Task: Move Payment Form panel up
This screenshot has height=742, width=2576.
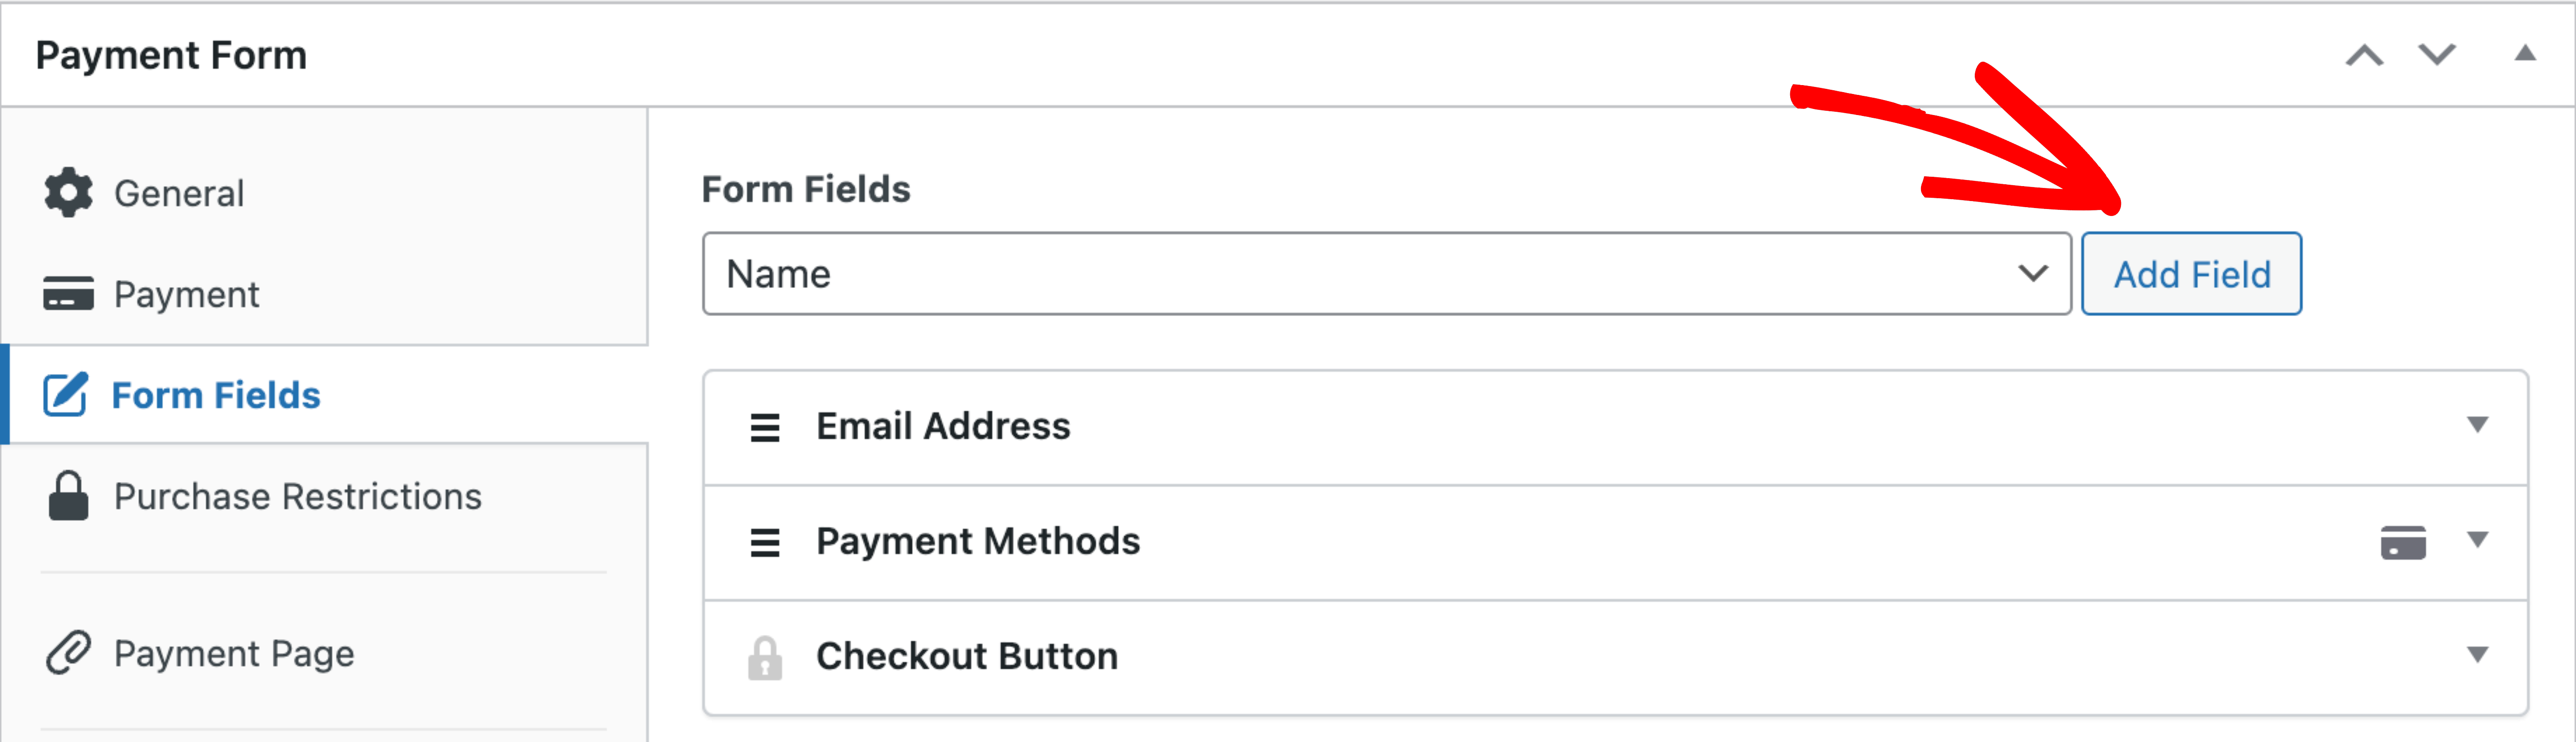Action: click(x=2364, y=55)
